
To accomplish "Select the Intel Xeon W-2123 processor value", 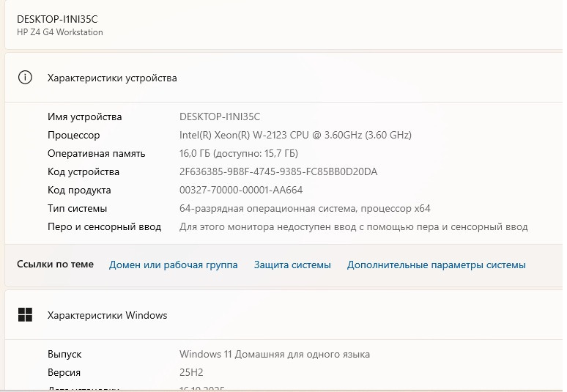I will pos(295,135).
